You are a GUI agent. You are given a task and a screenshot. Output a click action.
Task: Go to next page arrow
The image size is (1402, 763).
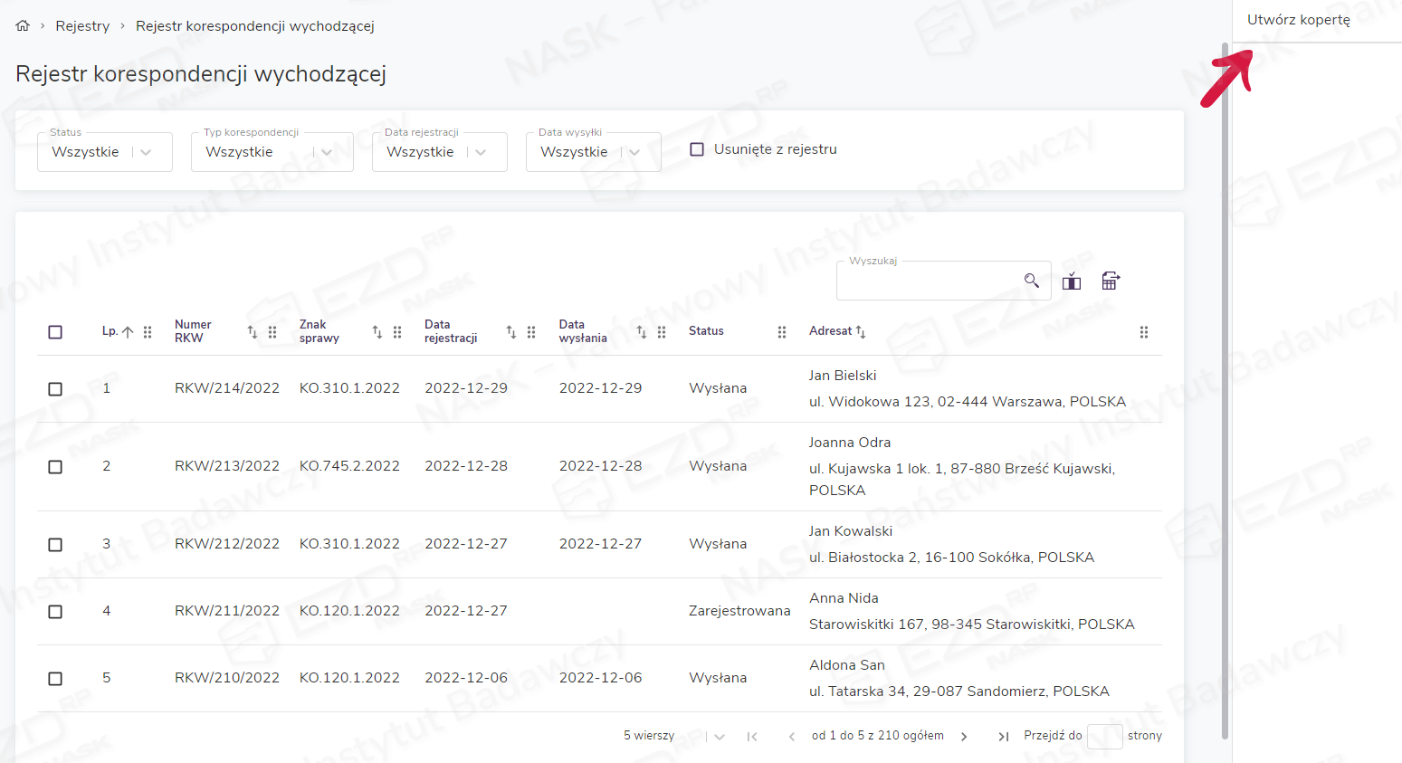coord(964,737)
